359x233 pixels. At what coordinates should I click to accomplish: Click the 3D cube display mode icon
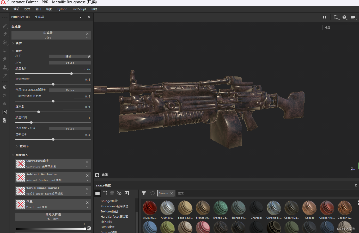344,17
